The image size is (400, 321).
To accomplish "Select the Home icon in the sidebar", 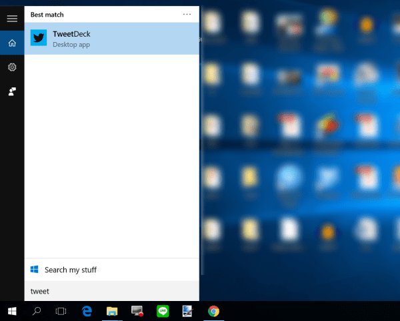I will tap(12, 43).
